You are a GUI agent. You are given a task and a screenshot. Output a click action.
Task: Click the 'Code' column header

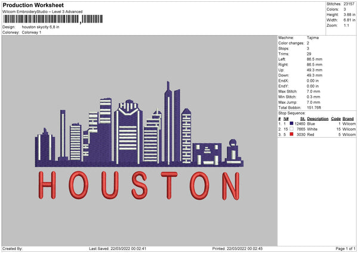336,119
